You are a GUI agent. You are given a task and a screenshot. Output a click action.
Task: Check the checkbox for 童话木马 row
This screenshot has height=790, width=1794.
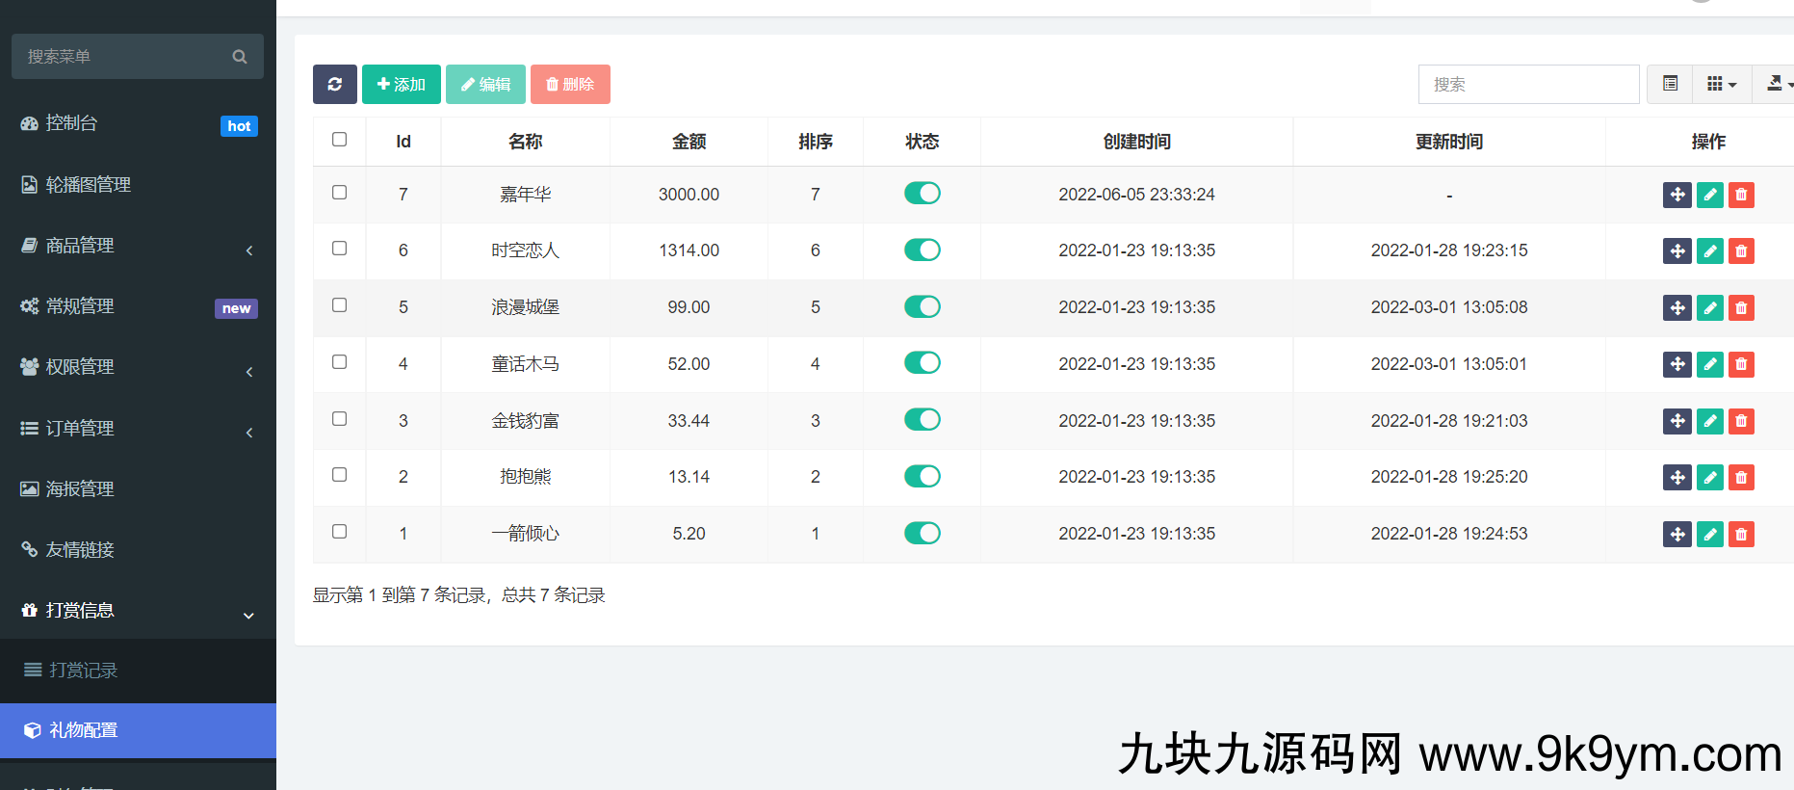pyautogui.click(x=339, y=362)
